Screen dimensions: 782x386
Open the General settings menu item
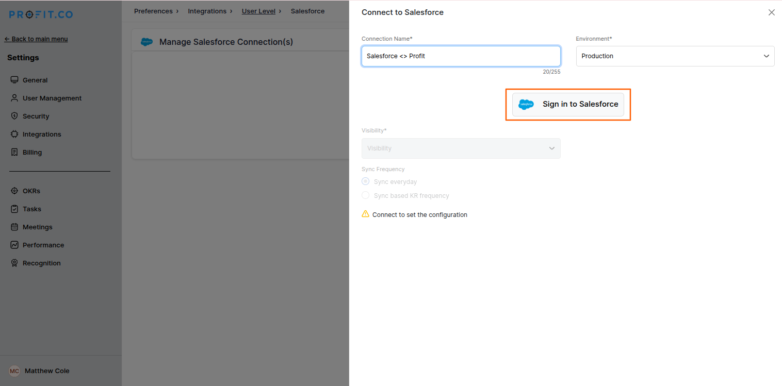[x=35, y=80]
